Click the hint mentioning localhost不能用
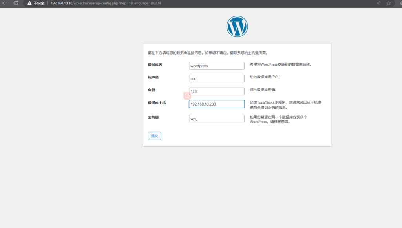The image size is (402, 228). (286, 105)
